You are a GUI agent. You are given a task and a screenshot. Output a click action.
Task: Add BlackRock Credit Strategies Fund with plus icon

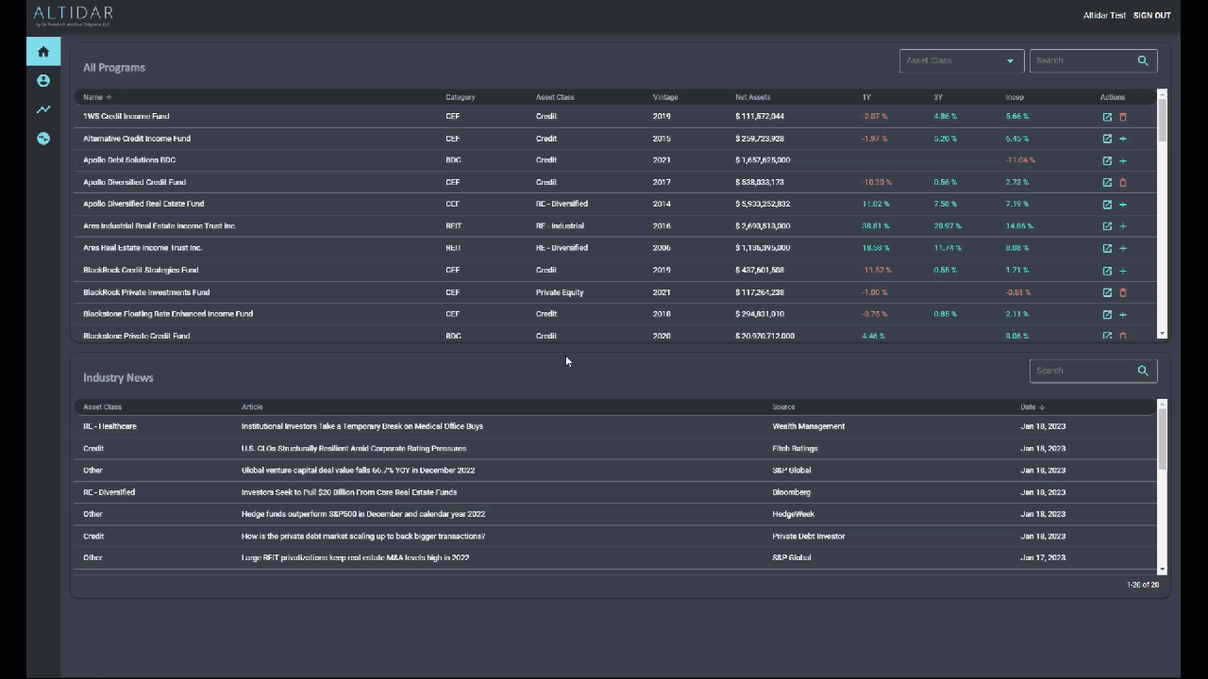[1123, 271]
